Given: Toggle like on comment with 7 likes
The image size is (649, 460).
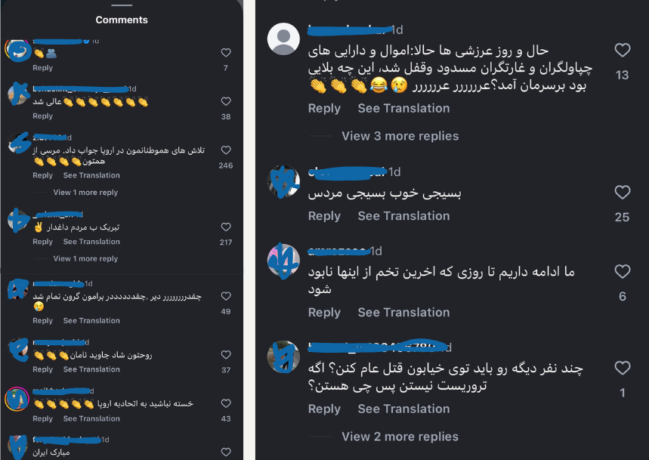Looking at the screenshot, I should point(226,53).
